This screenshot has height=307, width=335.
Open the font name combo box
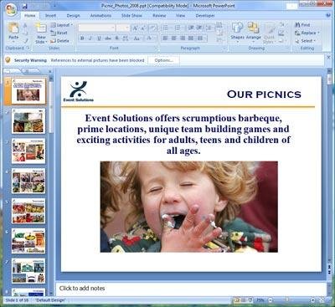pos(96,28)
